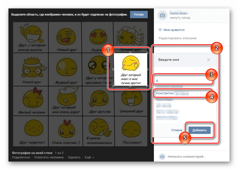Viewport: 238px width, 170px height.
Task: Click Поделиться under the photo
Action: pyautogui.click(x=21, y=157)
